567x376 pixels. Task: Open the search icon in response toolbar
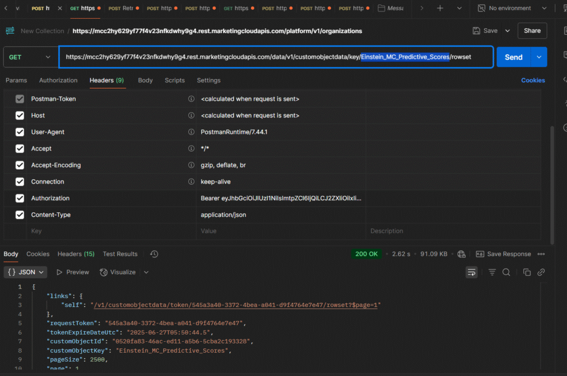507,272
